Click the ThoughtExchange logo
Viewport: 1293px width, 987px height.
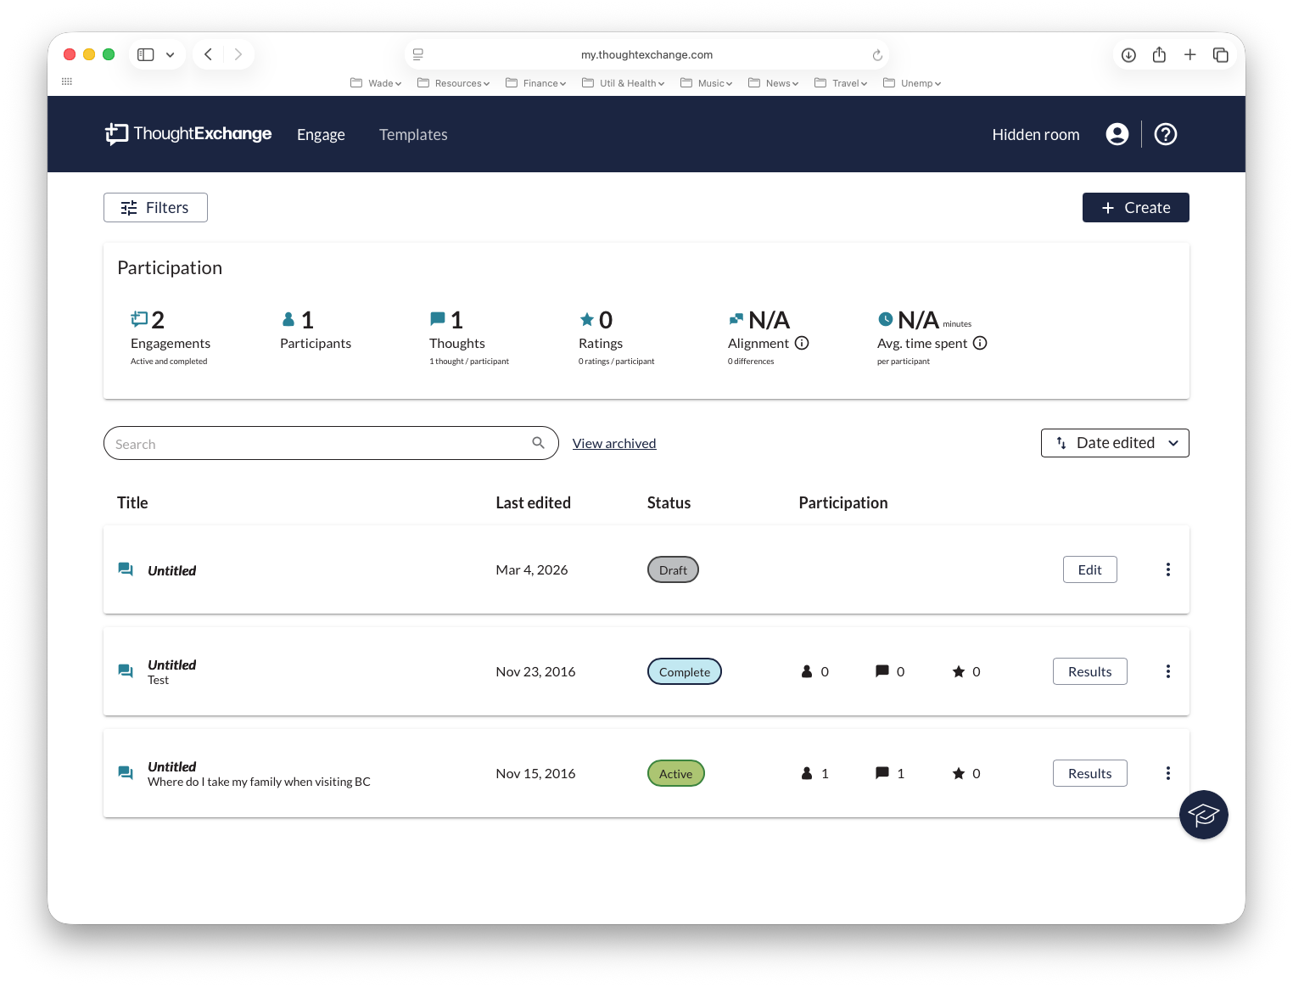click(188, 134)
